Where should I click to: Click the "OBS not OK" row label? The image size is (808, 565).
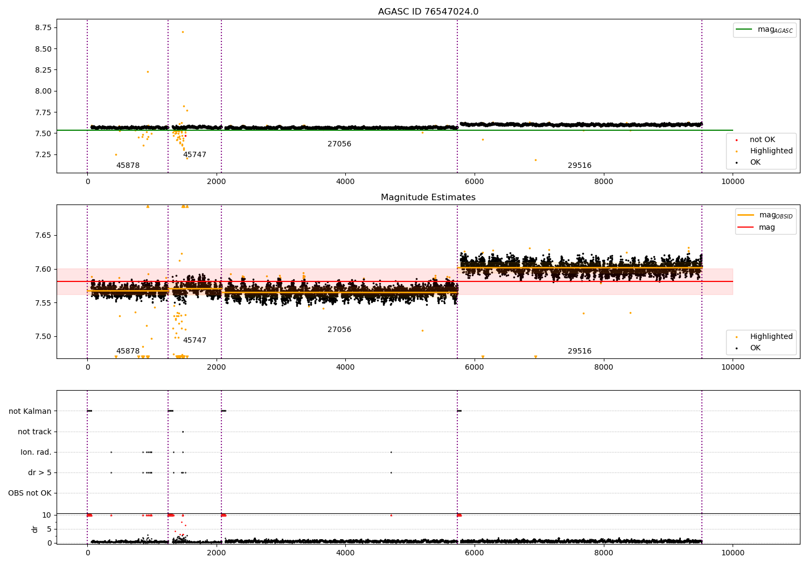pos(30,493)
